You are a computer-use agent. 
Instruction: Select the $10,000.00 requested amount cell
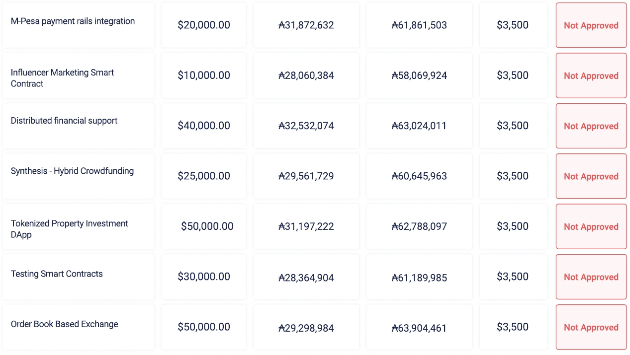tap(204, 75)
